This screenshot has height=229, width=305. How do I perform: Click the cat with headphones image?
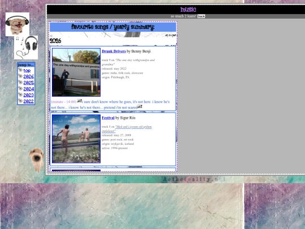[18, 24]
